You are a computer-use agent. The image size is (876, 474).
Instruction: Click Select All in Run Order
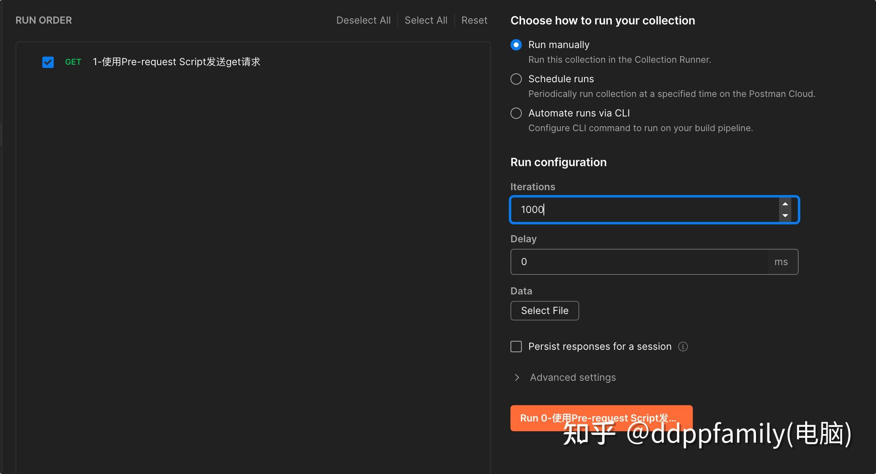pos(426,20)
